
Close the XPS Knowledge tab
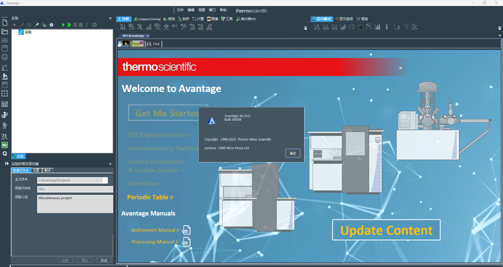148,36
